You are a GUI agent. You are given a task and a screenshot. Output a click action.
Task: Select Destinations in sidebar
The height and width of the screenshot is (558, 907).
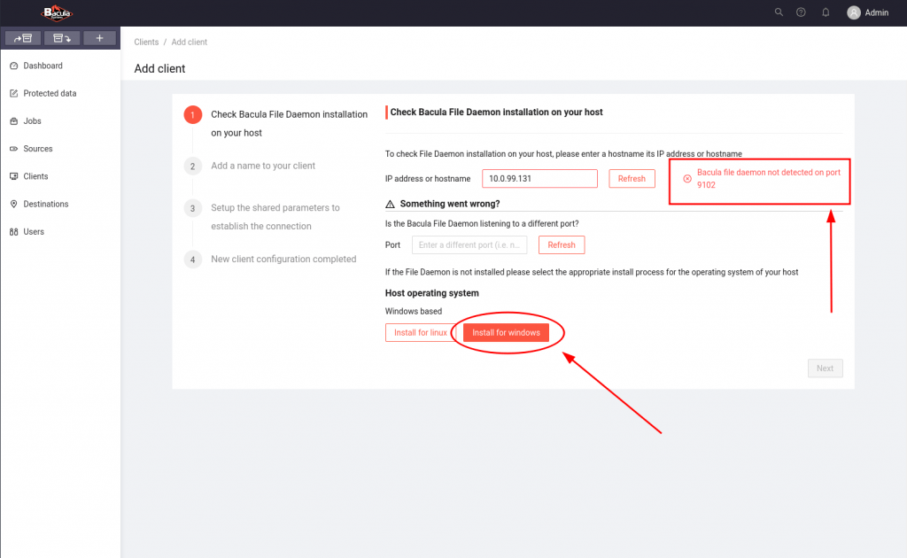45,204
